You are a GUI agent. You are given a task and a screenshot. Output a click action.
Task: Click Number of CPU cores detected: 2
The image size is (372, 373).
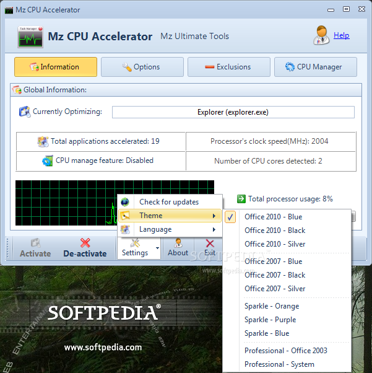pyautogui.click(x=268, y=161)
